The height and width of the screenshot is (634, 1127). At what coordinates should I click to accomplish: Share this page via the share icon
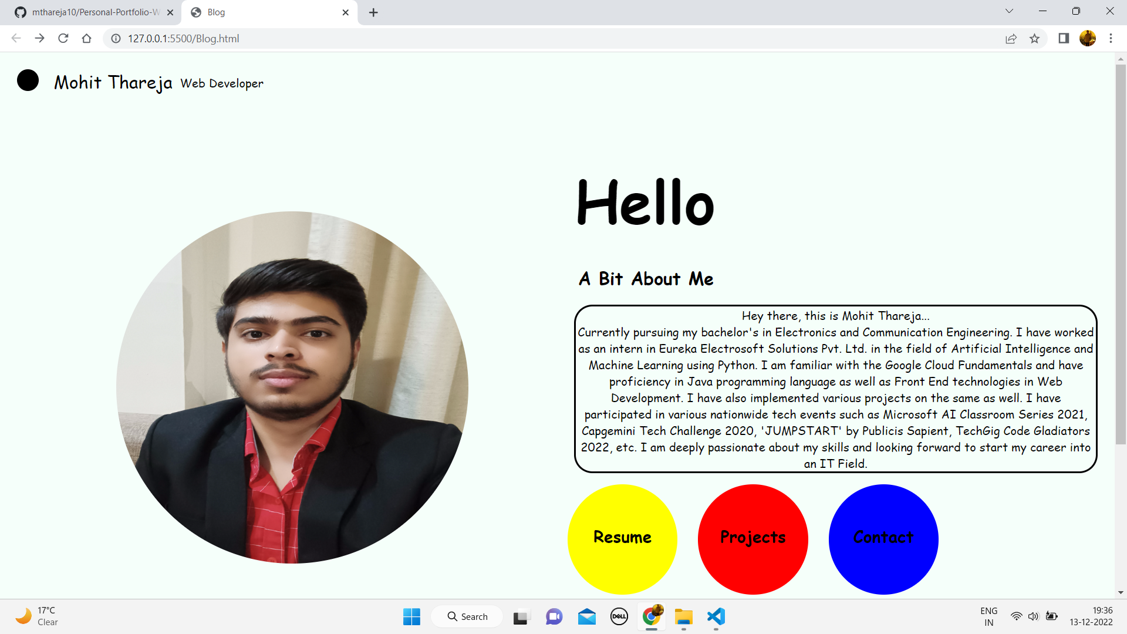point(1011,38)
